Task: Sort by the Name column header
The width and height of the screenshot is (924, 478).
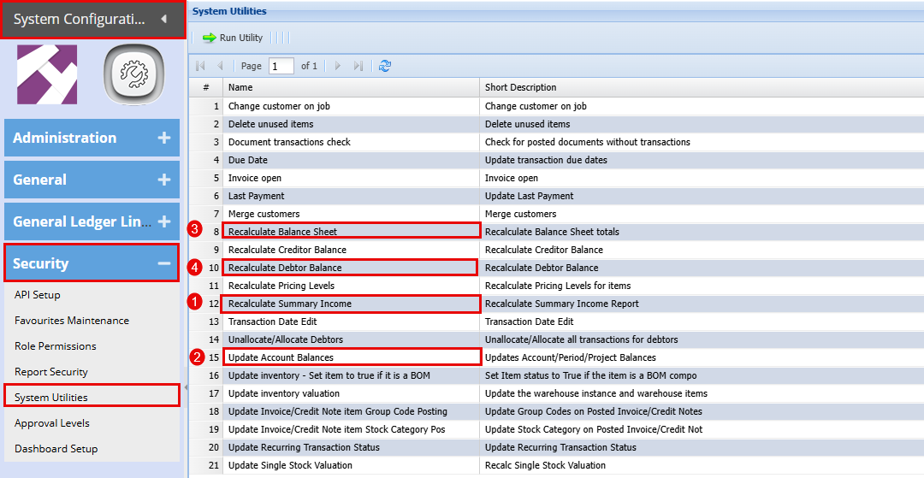Action: point(351,87)
